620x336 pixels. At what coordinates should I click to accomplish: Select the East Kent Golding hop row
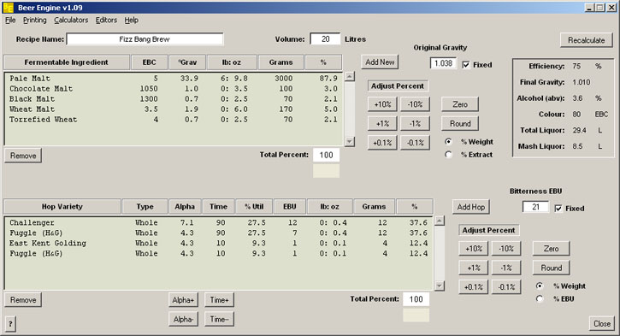(x=219, y=243)
